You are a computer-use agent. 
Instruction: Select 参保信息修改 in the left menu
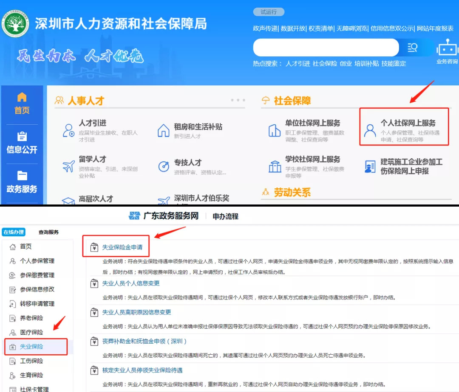point(37,289)
